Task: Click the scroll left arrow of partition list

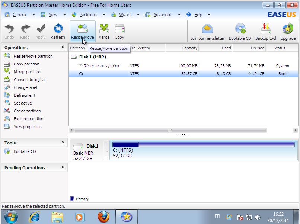Action: [x=71, y=130]
